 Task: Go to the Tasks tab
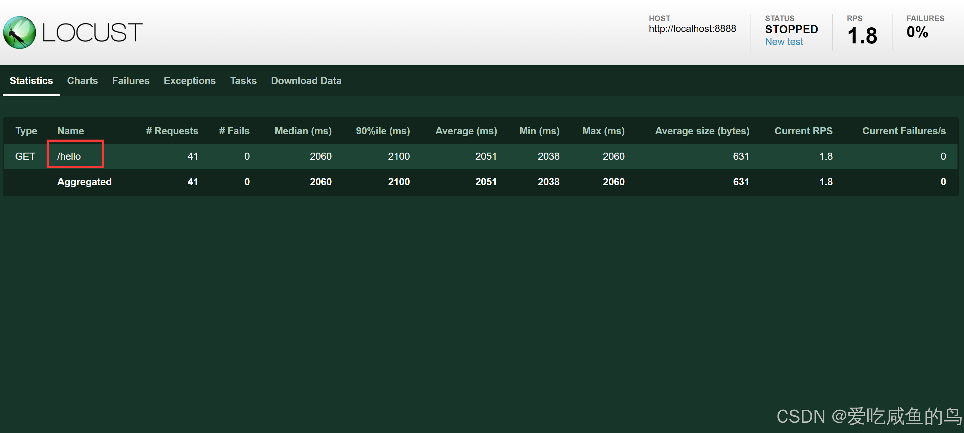tap(243, 81)
